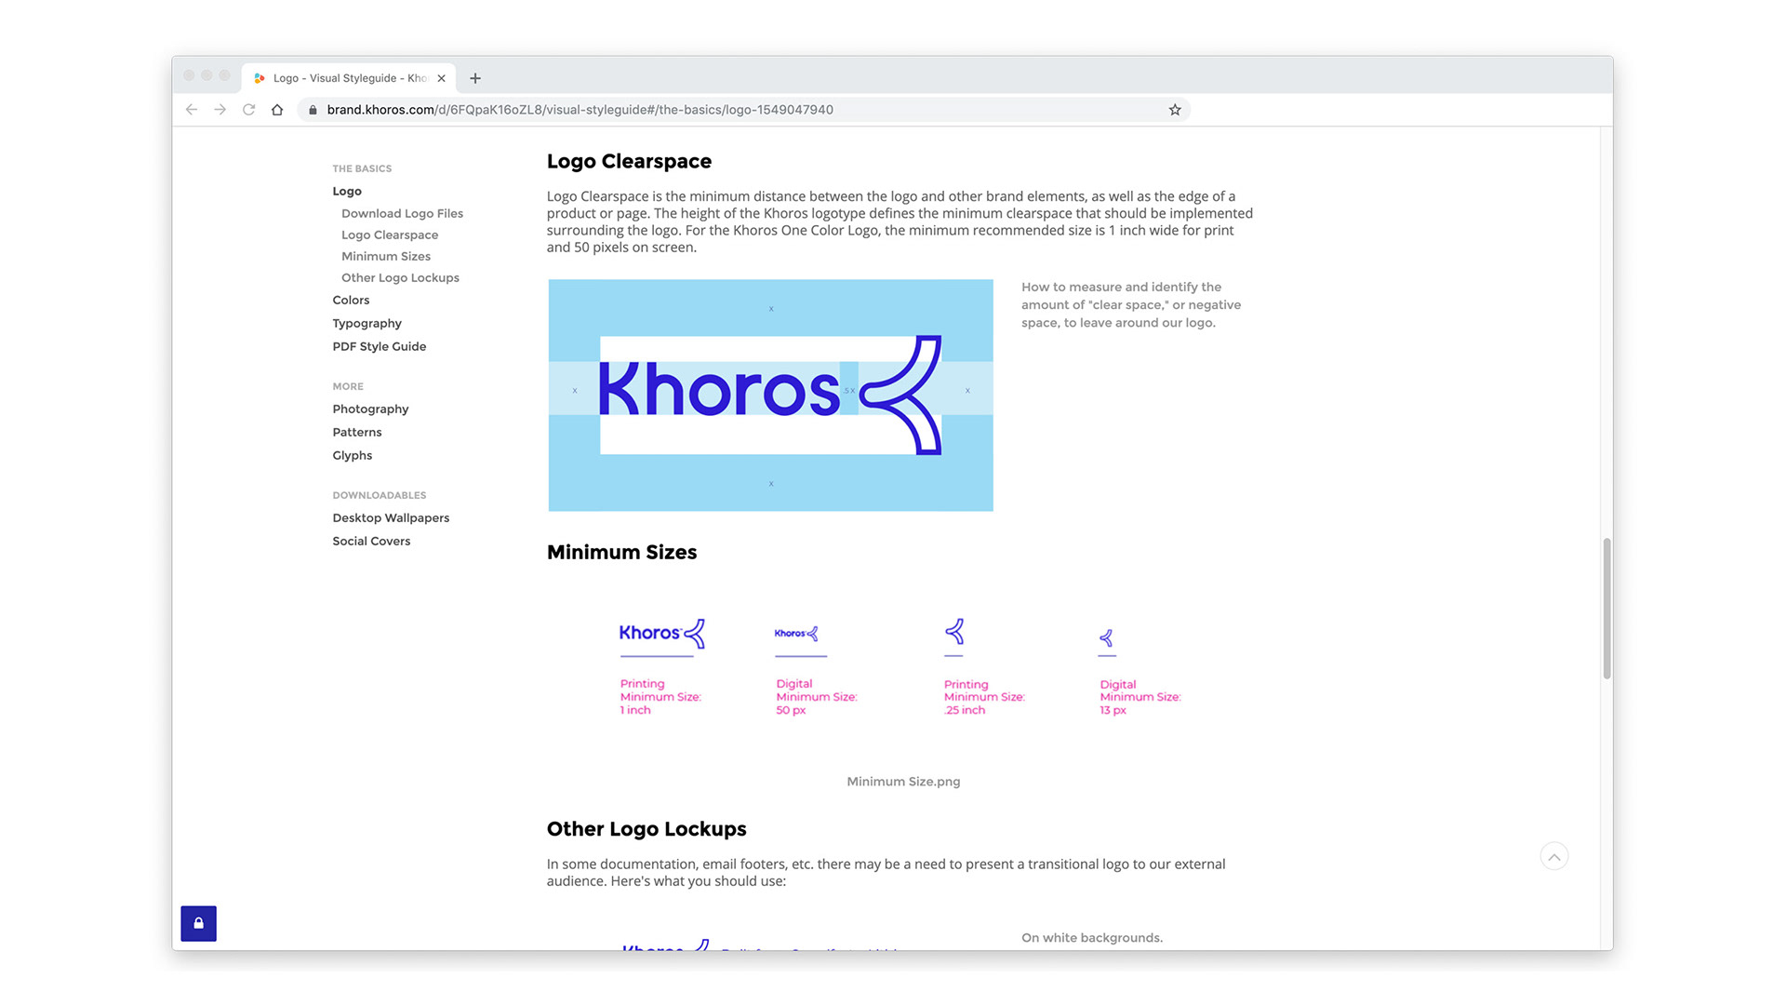The image size is (1786, 1005).
Task: Open PDF Style Guide link
Action: 379,346
